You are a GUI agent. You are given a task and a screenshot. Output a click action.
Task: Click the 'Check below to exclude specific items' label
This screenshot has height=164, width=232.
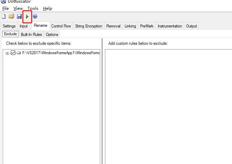pos(39,43)
